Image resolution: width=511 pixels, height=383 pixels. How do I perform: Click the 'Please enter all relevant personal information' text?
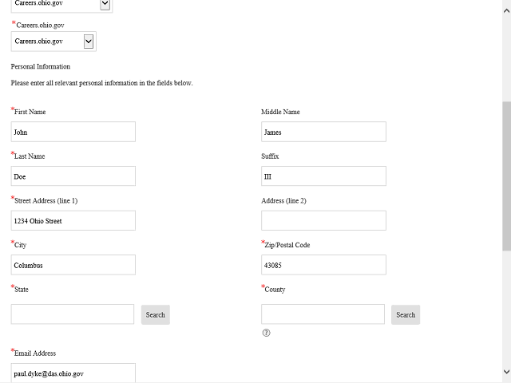pos(101,83)
